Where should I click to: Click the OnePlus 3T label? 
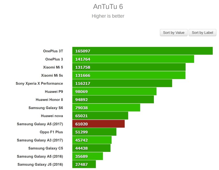(x=53, y=51)
